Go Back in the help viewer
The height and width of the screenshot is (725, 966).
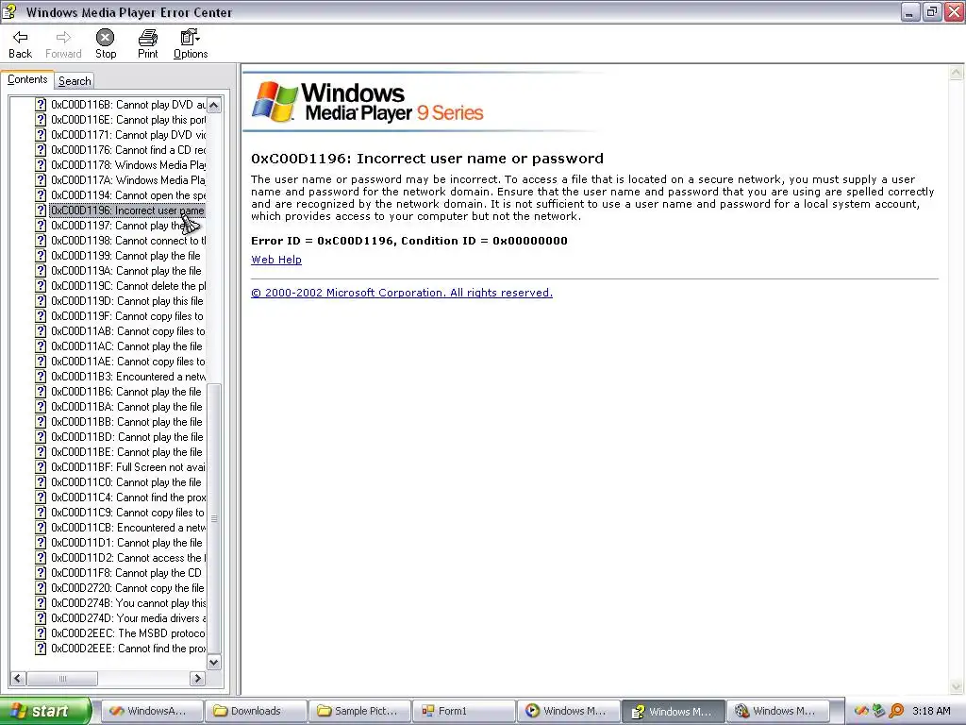pos(20,44)
